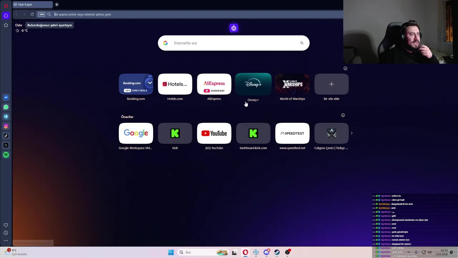Open the taskbar weather widget showing 8°C

(x=16, y=252)
